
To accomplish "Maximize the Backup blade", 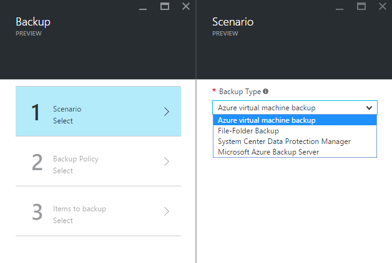I will (165, 6).
